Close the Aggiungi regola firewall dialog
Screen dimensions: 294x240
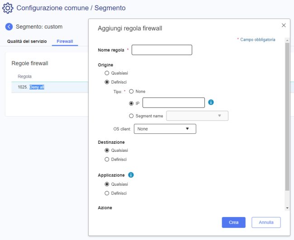point(284,25)
